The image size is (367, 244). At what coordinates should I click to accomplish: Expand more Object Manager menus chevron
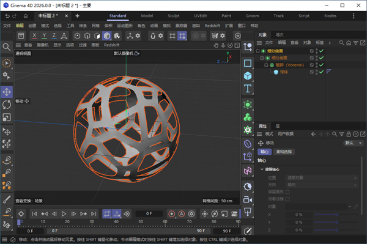pos(330,43)
